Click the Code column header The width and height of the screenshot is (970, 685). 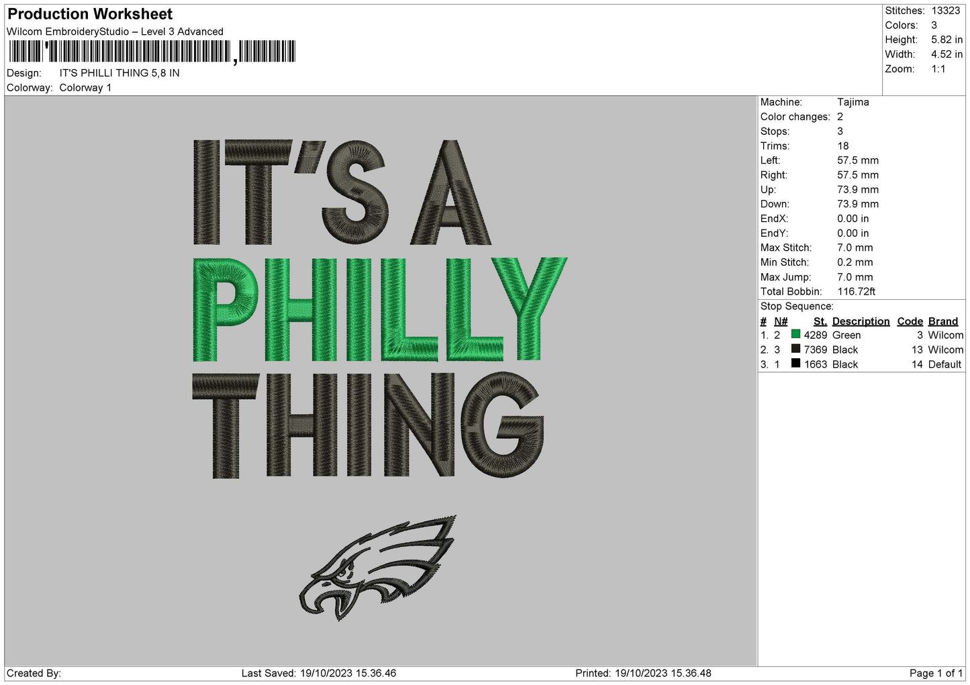(910, 321)
